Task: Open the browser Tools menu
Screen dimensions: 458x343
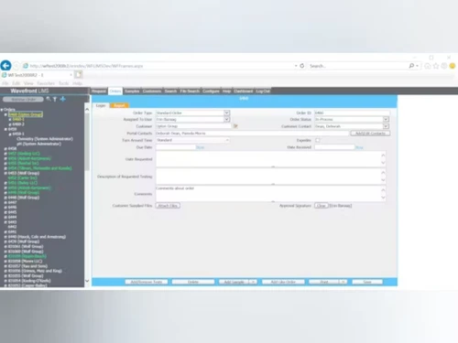Action: 63,83
